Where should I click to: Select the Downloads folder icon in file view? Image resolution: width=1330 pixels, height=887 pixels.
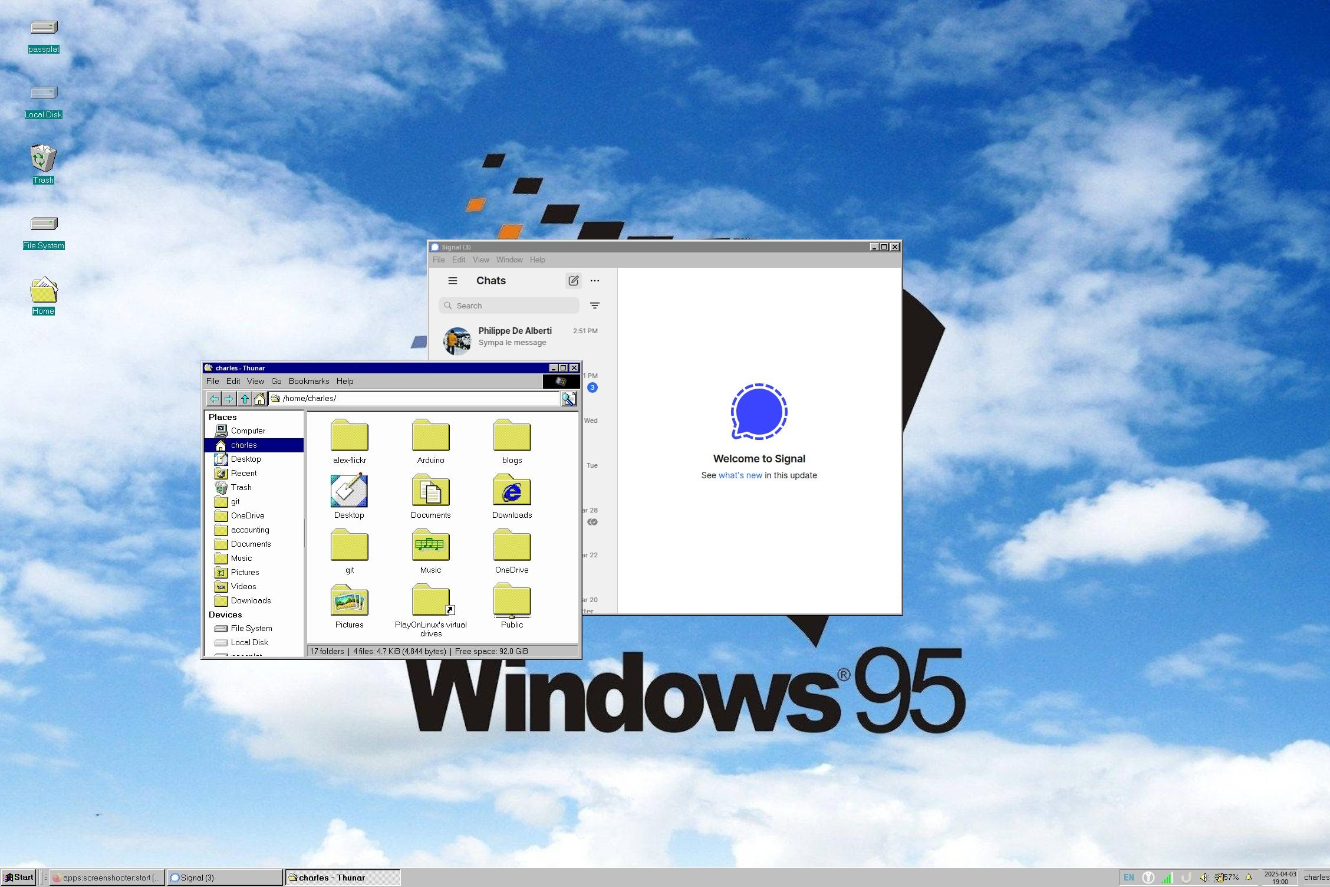coord(512,496)
